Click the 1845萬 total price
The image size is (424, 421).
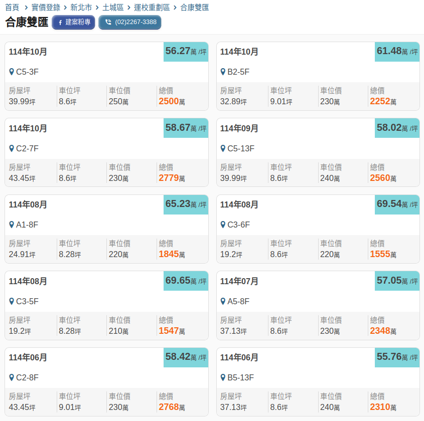click(x=172, y=254)
